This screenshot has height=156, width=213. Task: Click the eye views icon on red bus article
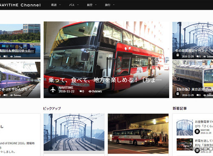(x=90, y=91)
